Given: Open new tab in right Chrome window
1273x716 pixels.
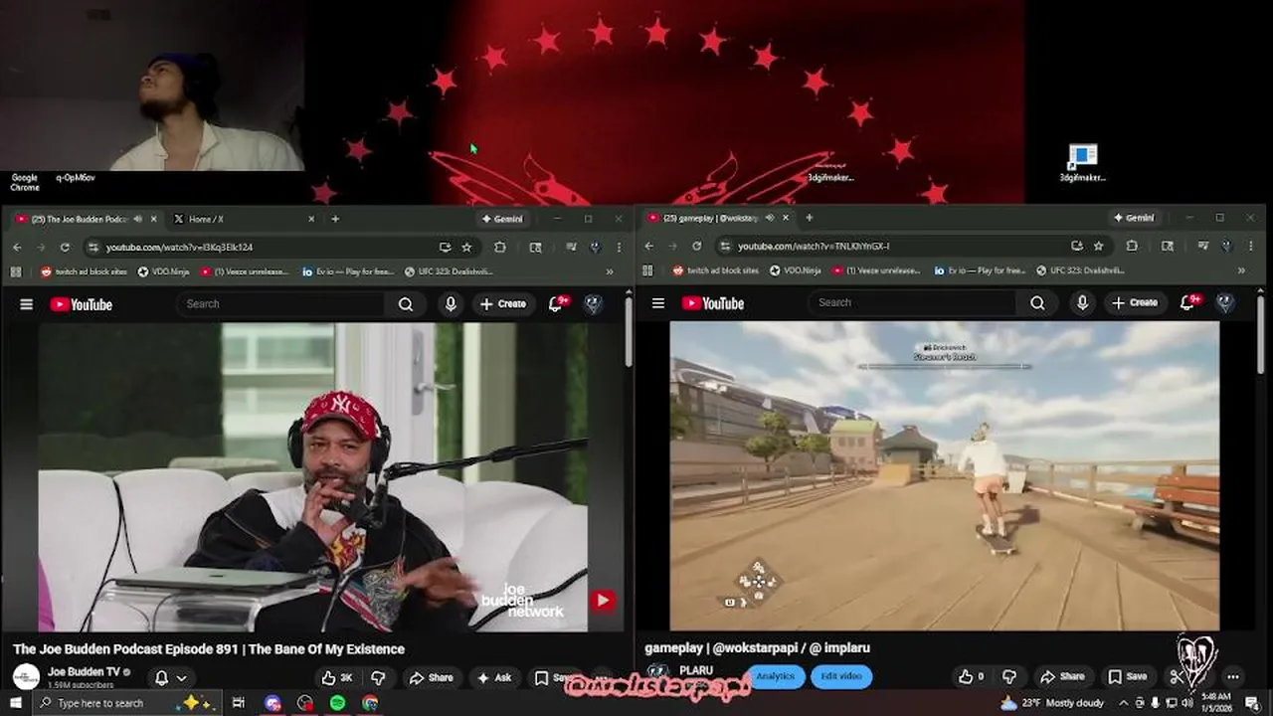Looking at the screenshot, I should (x=809, y=218).
